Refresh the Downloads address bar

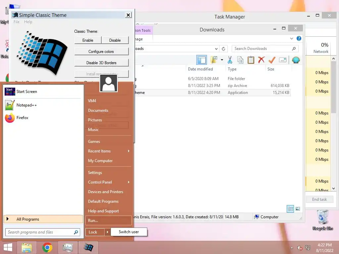[223, 49]
